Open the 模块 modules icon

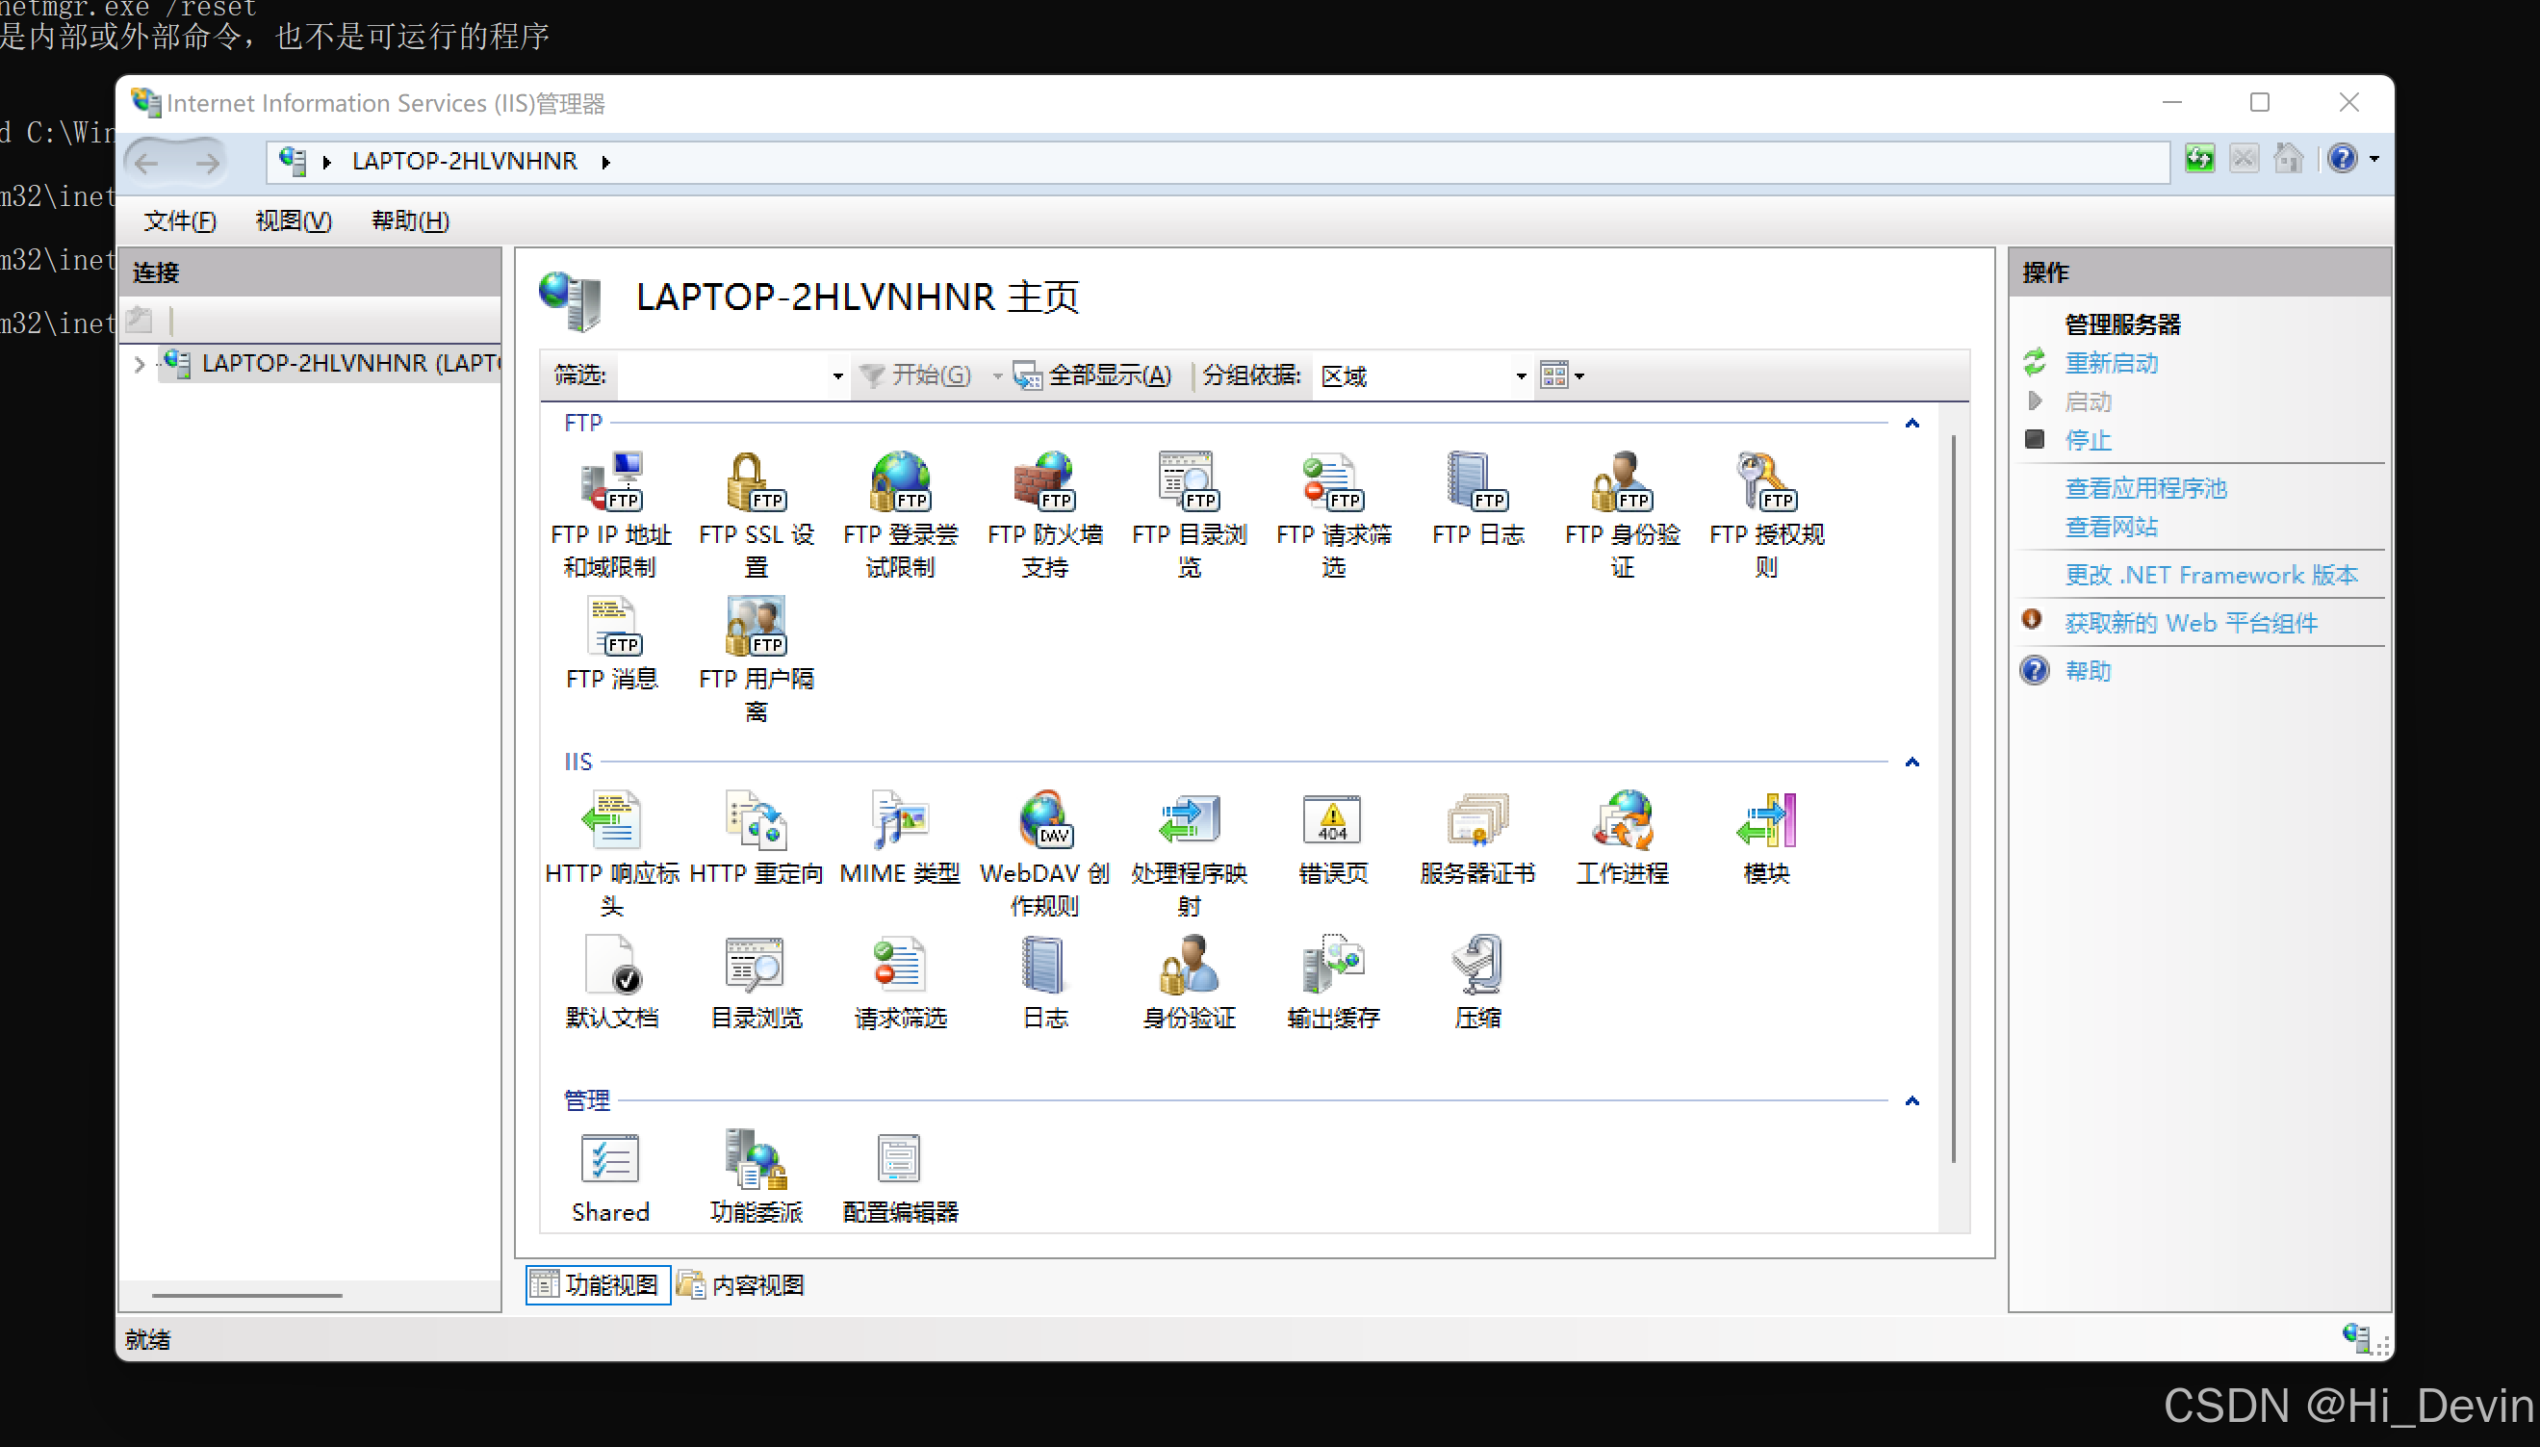pos(1765,821)
